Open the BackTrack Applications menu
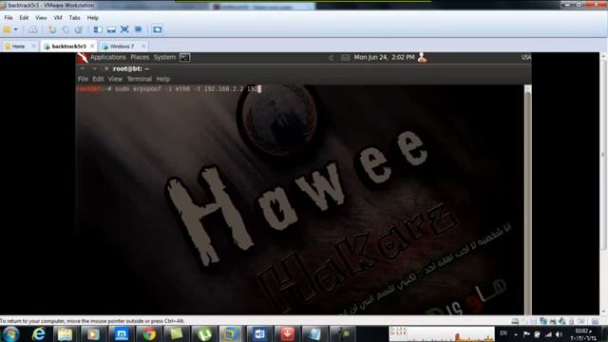 coord(107,57)
